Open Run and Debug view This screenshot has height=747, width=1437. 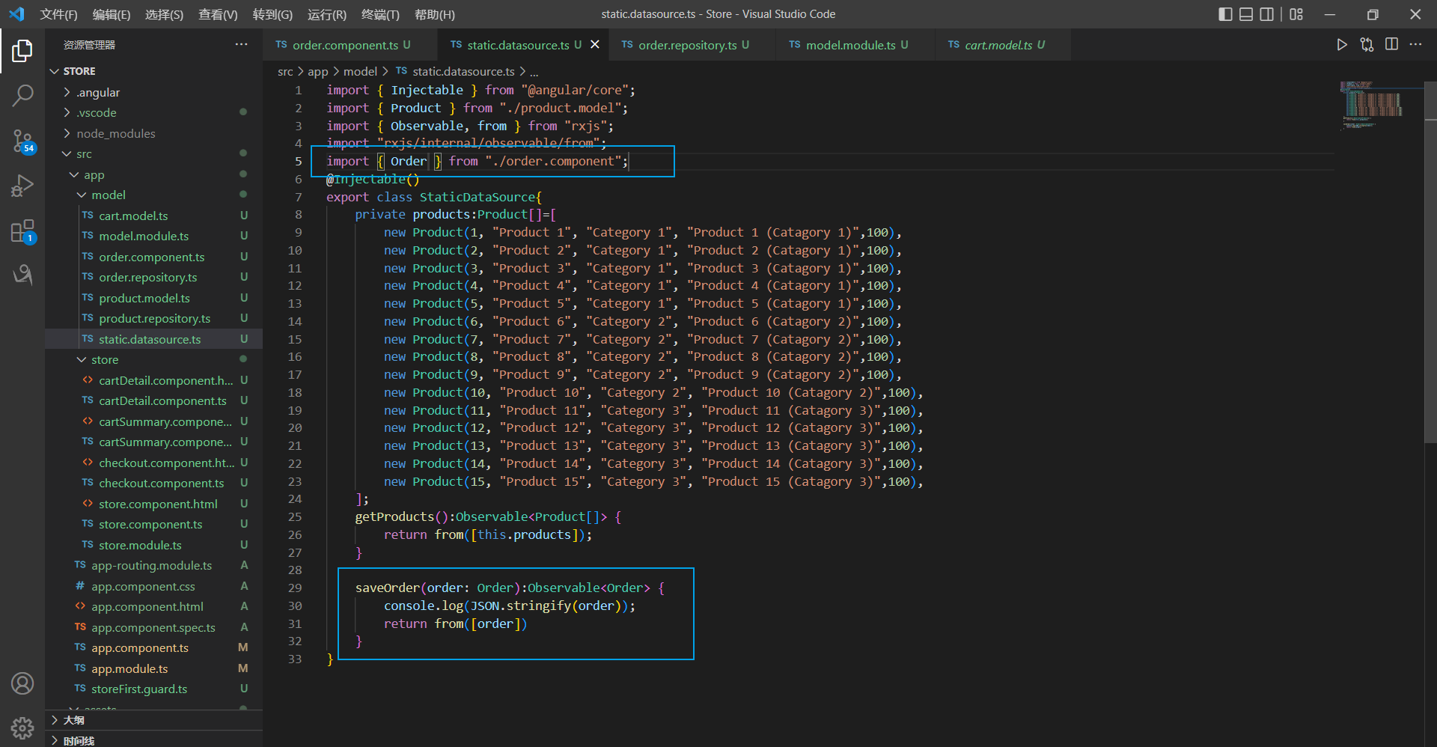pos(22,186)
